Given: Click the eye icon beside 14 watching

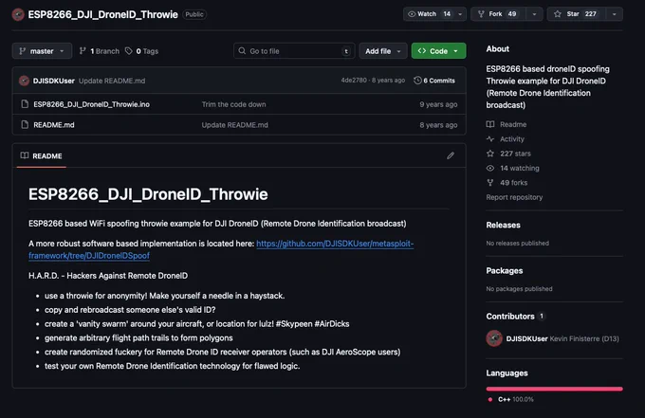Looking at the screenshot, I should 490,168.
